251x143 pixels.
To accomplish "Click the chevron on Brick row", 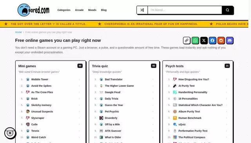I will (x=79, y=99).
